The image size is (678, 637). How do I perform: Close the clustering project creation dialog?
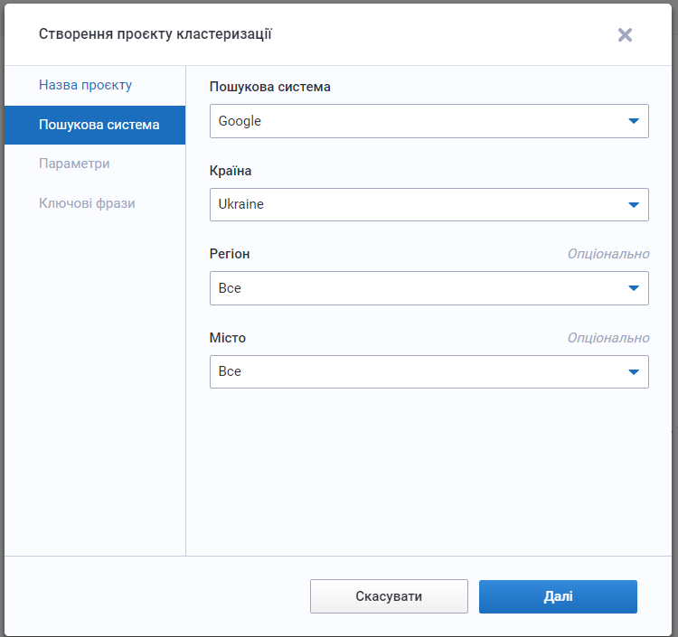pos(625,35)
